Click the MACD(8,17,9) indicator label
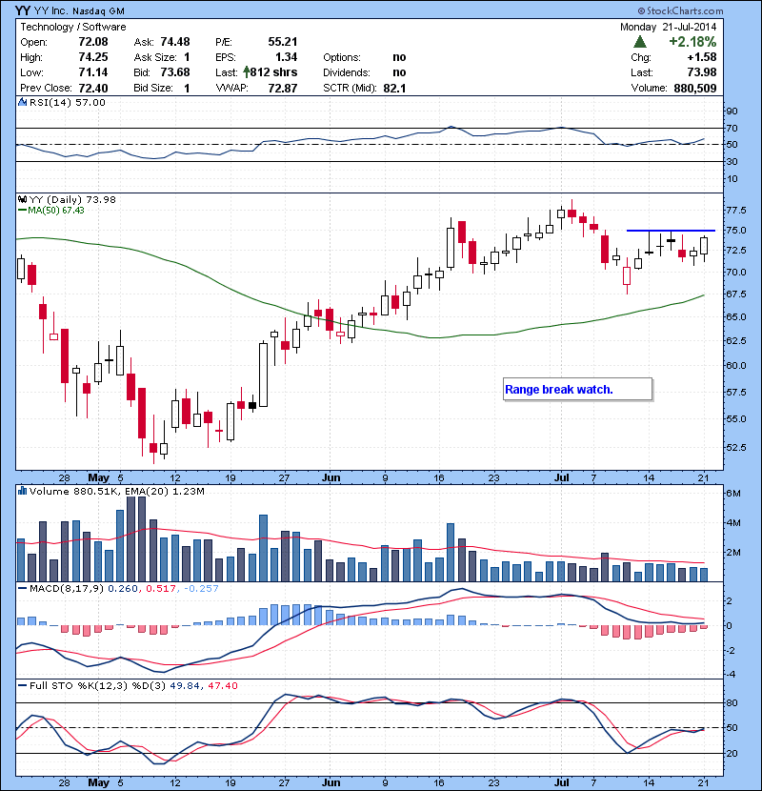 click(x=67, y=588)
